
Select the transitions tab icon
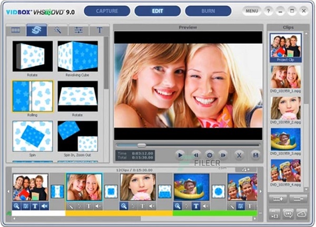pos(36,30)
